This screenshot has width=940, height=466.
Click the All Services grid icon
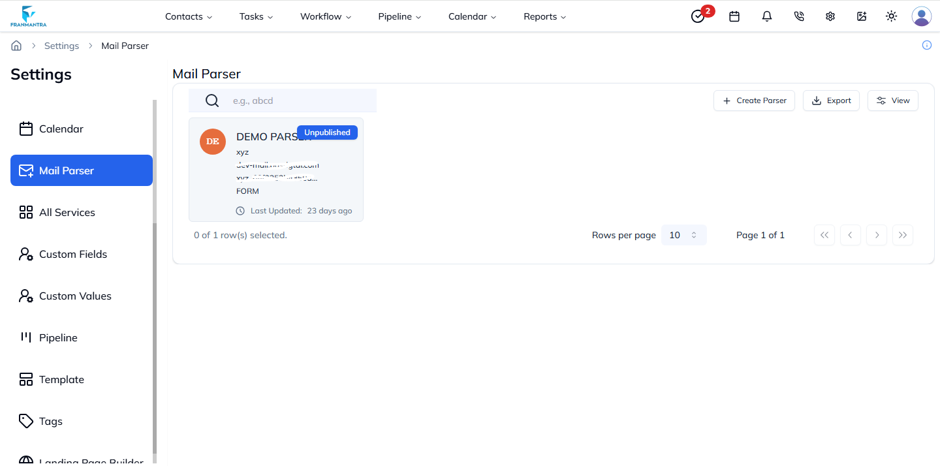pos(25,212)
